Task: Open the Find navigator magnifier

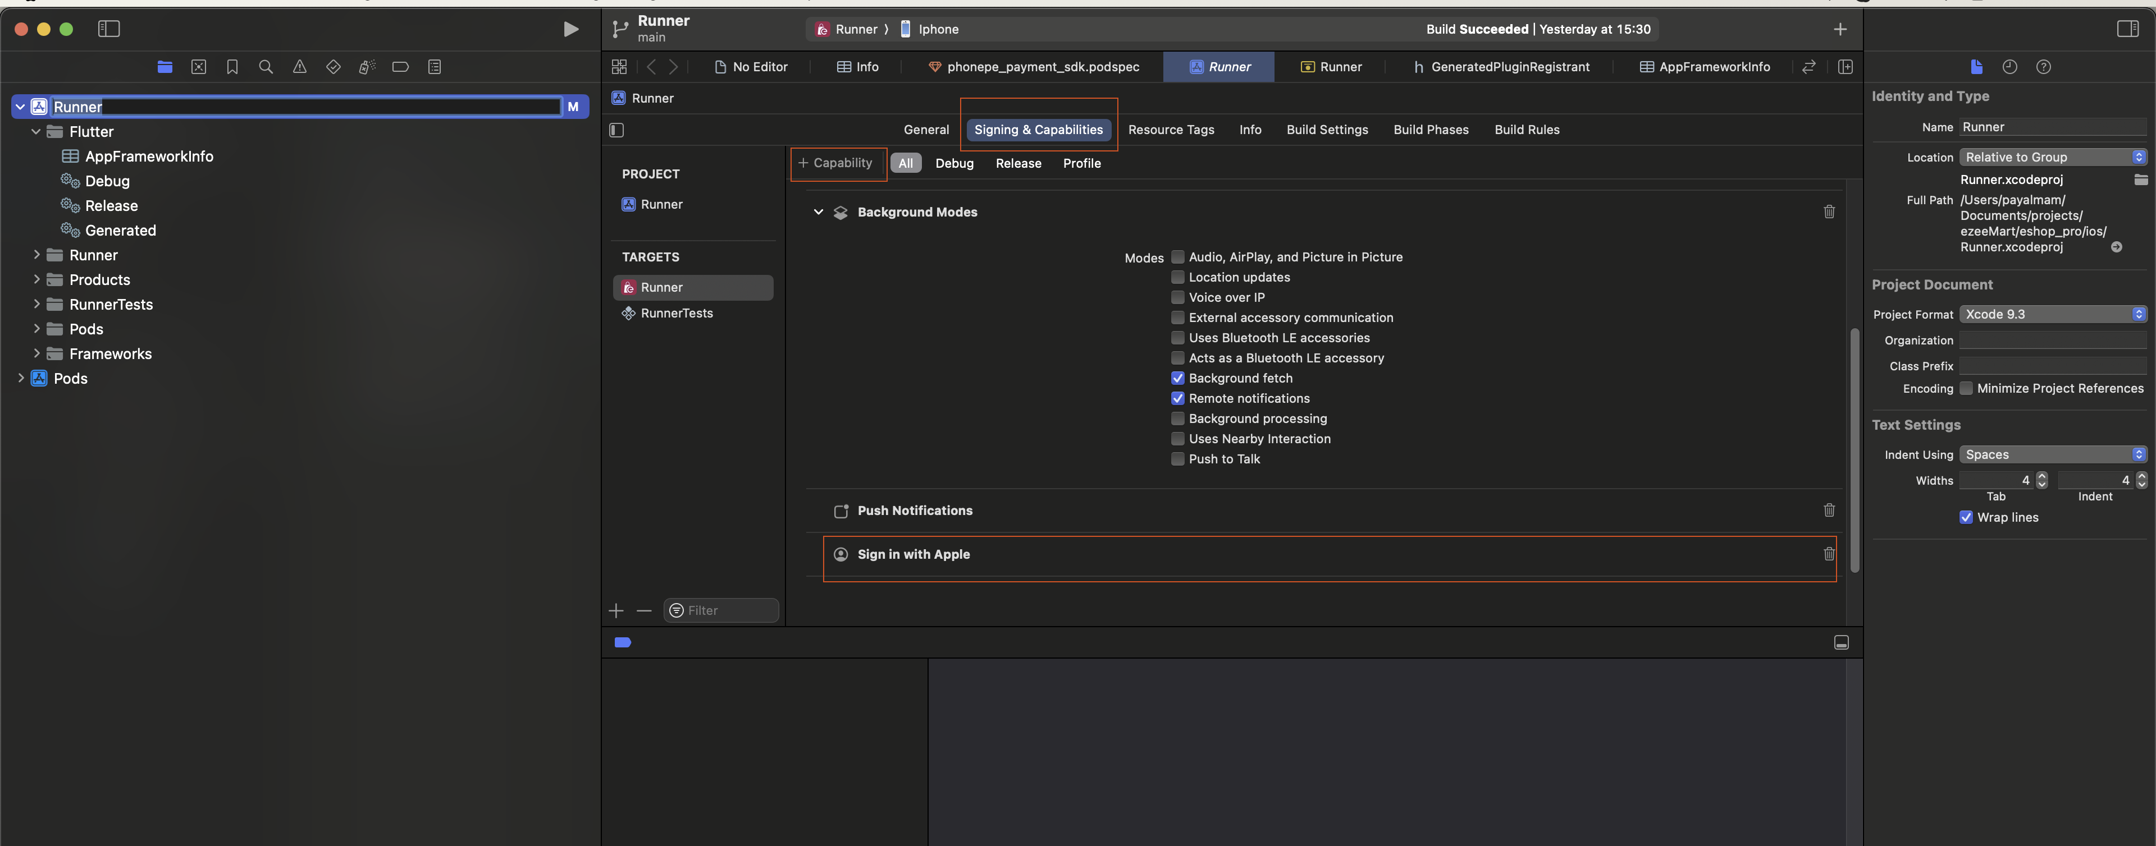Action: tap(266, 67)
